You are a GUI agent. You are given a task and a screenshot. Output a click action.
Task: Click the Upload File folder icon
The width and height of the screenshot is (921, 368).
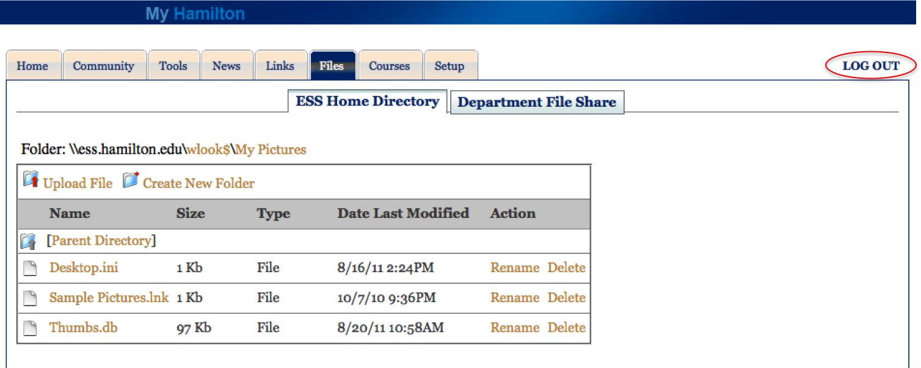[31, 180]
